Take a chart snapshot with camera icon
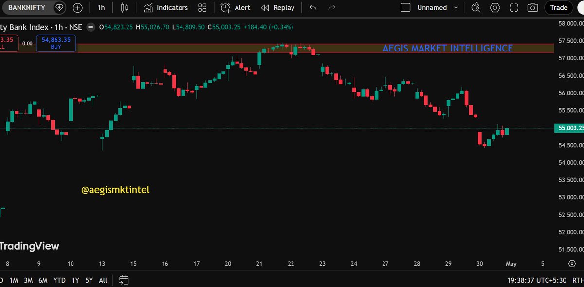Image resolution: width=584 pixels, height=287 pixels. click(x=532, y=7)
